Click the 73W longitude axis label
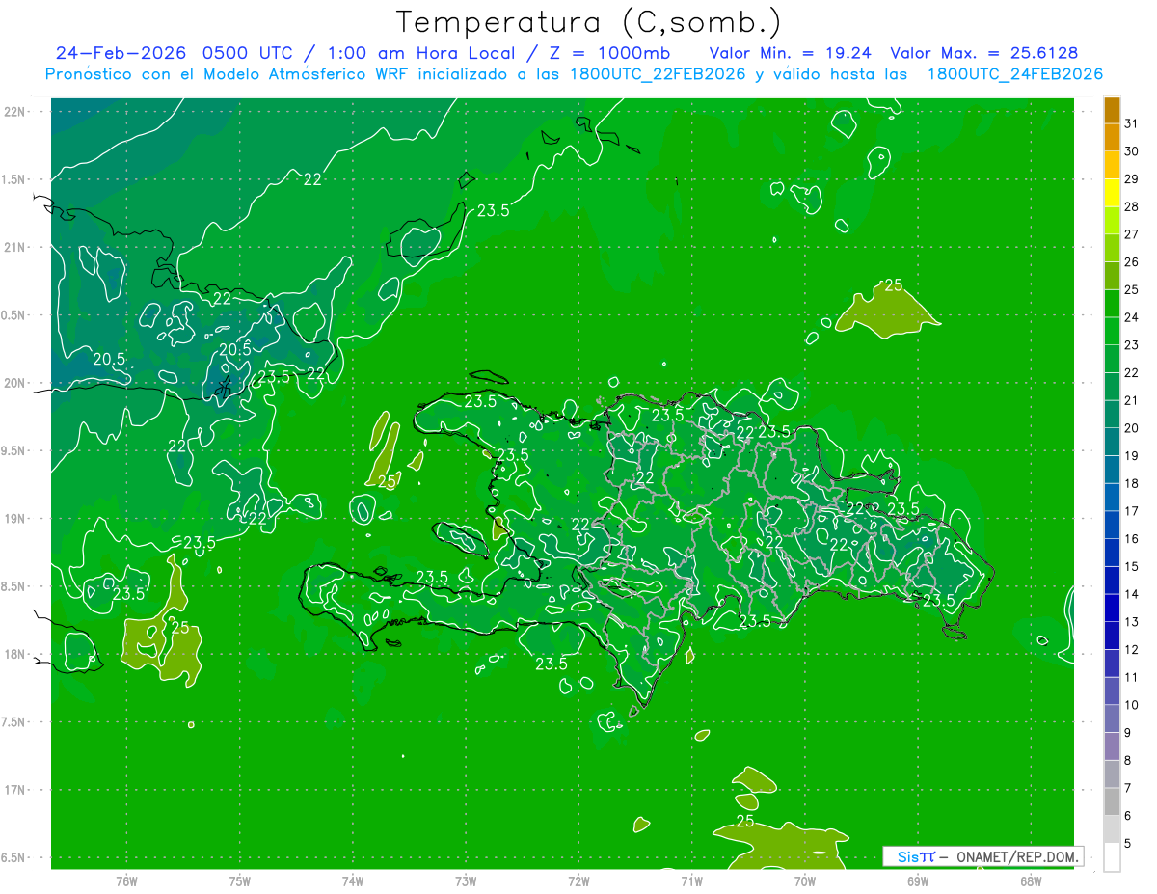Screen dimensions: 1157x894 [x=466, y=880]
